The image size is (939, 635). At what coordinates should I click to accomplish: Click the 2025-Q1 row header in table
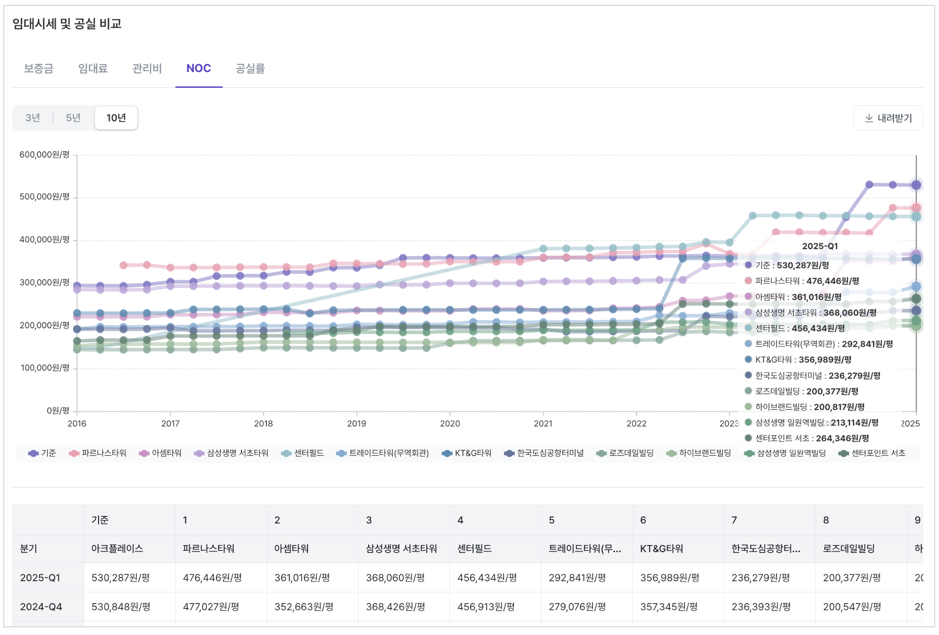point(40,578)
